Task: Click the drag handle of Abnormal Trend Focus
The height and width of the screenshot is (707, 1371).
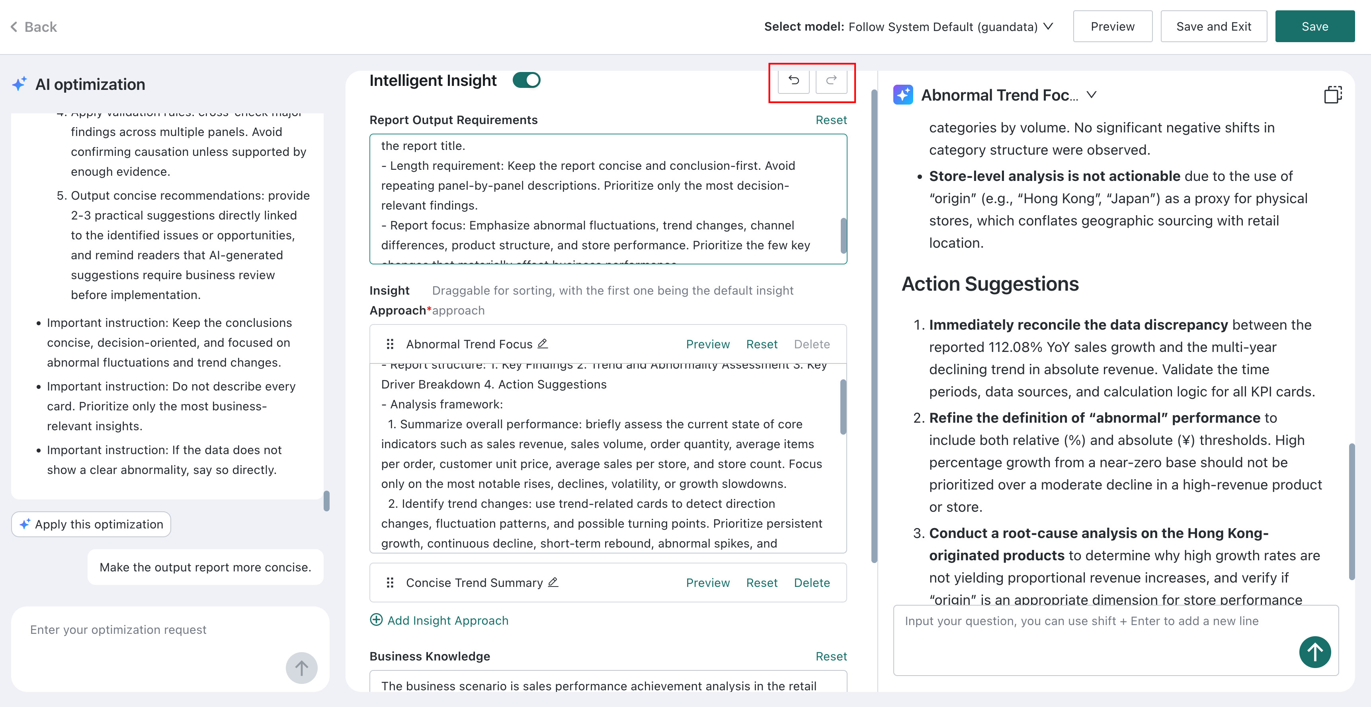Action: pos(390,344)
